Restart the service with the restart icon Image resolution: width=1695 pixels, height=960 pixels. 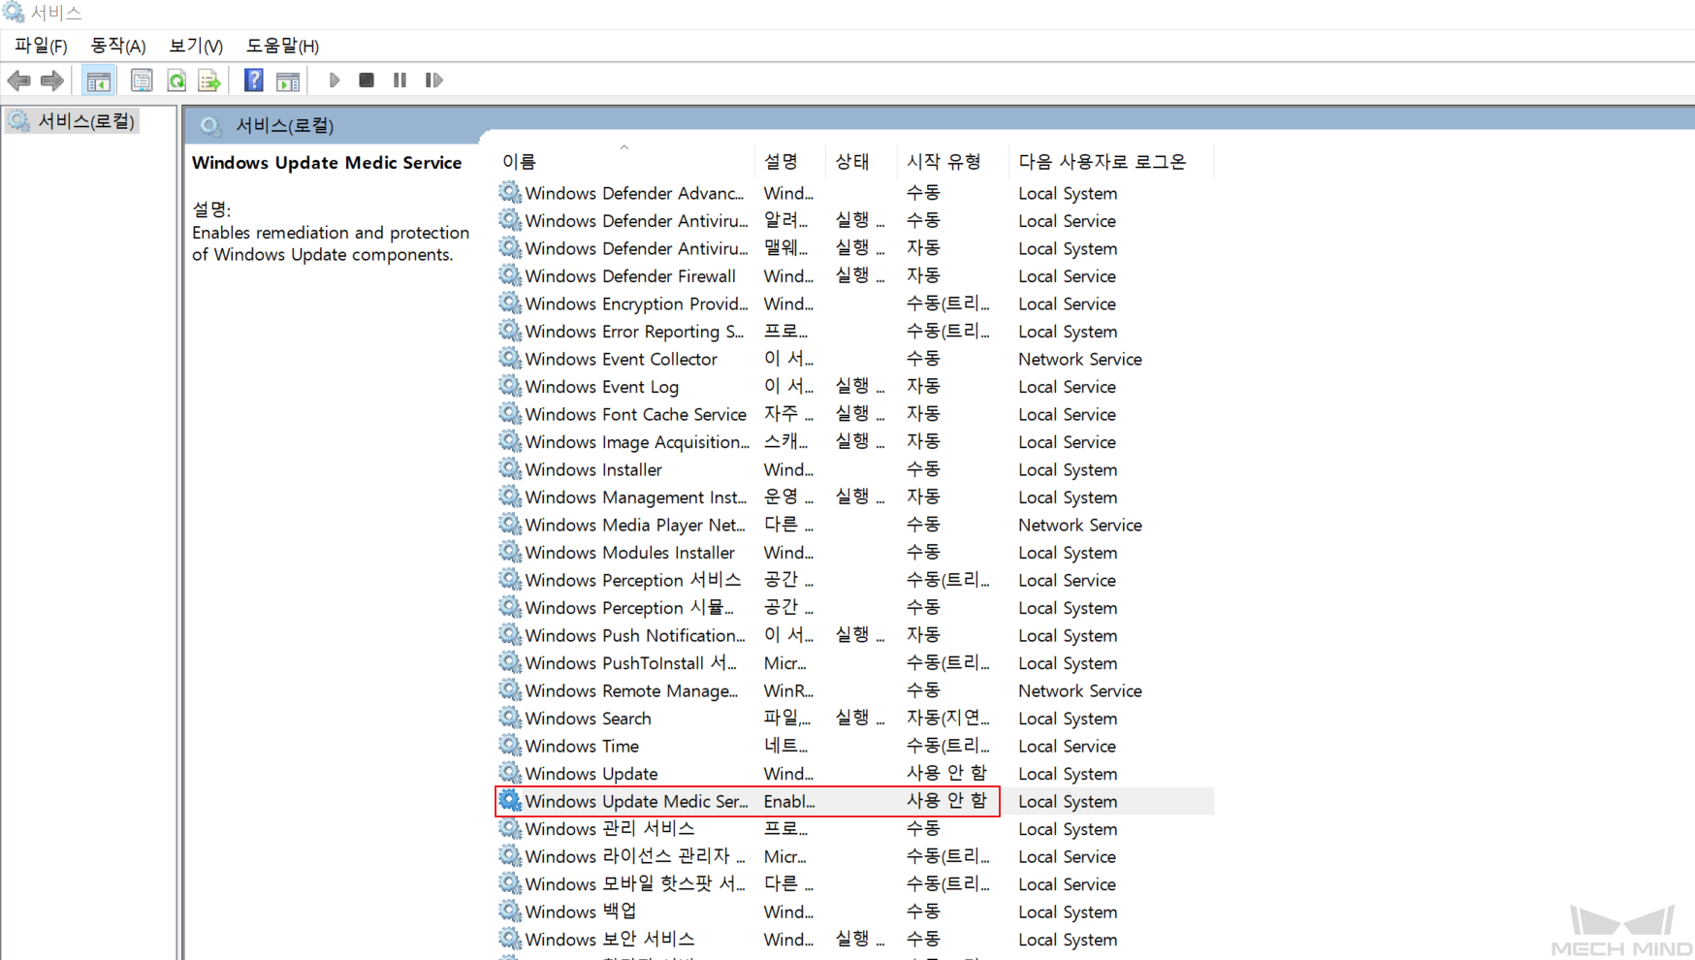coord(434,80)
